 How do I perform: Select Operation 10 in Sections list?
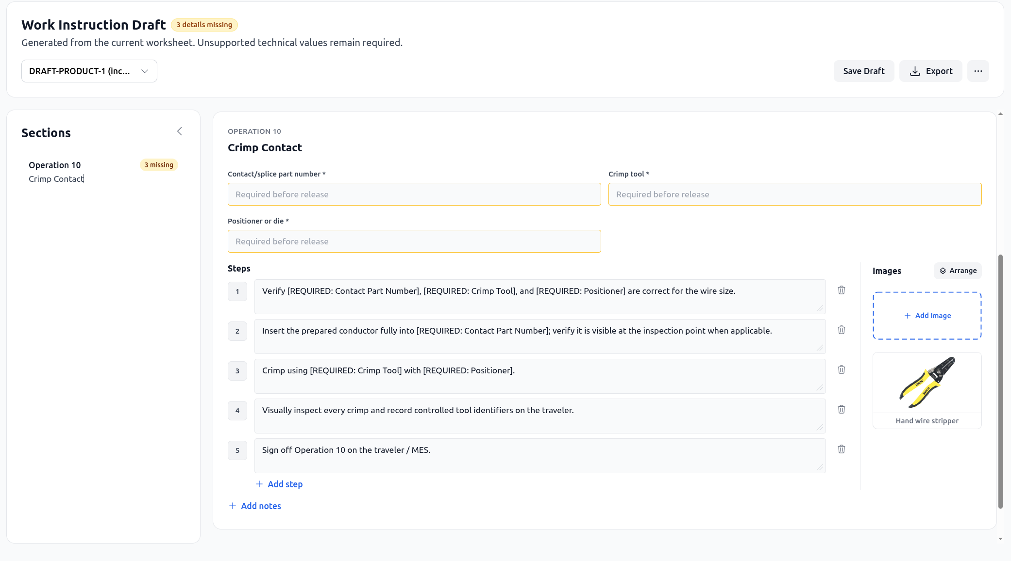[x=103, y=172]
